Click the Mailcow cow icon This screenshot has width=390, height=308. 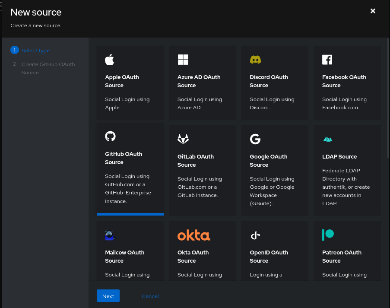[x=110, y=235]
